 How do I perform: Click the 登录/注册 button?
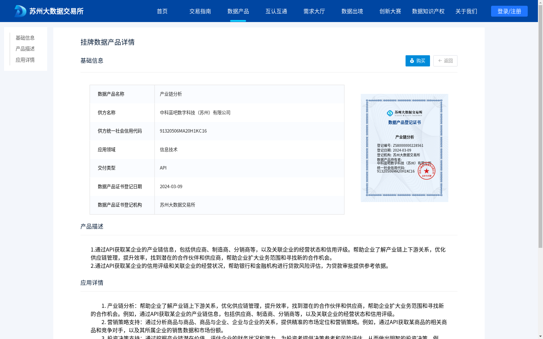509,11
